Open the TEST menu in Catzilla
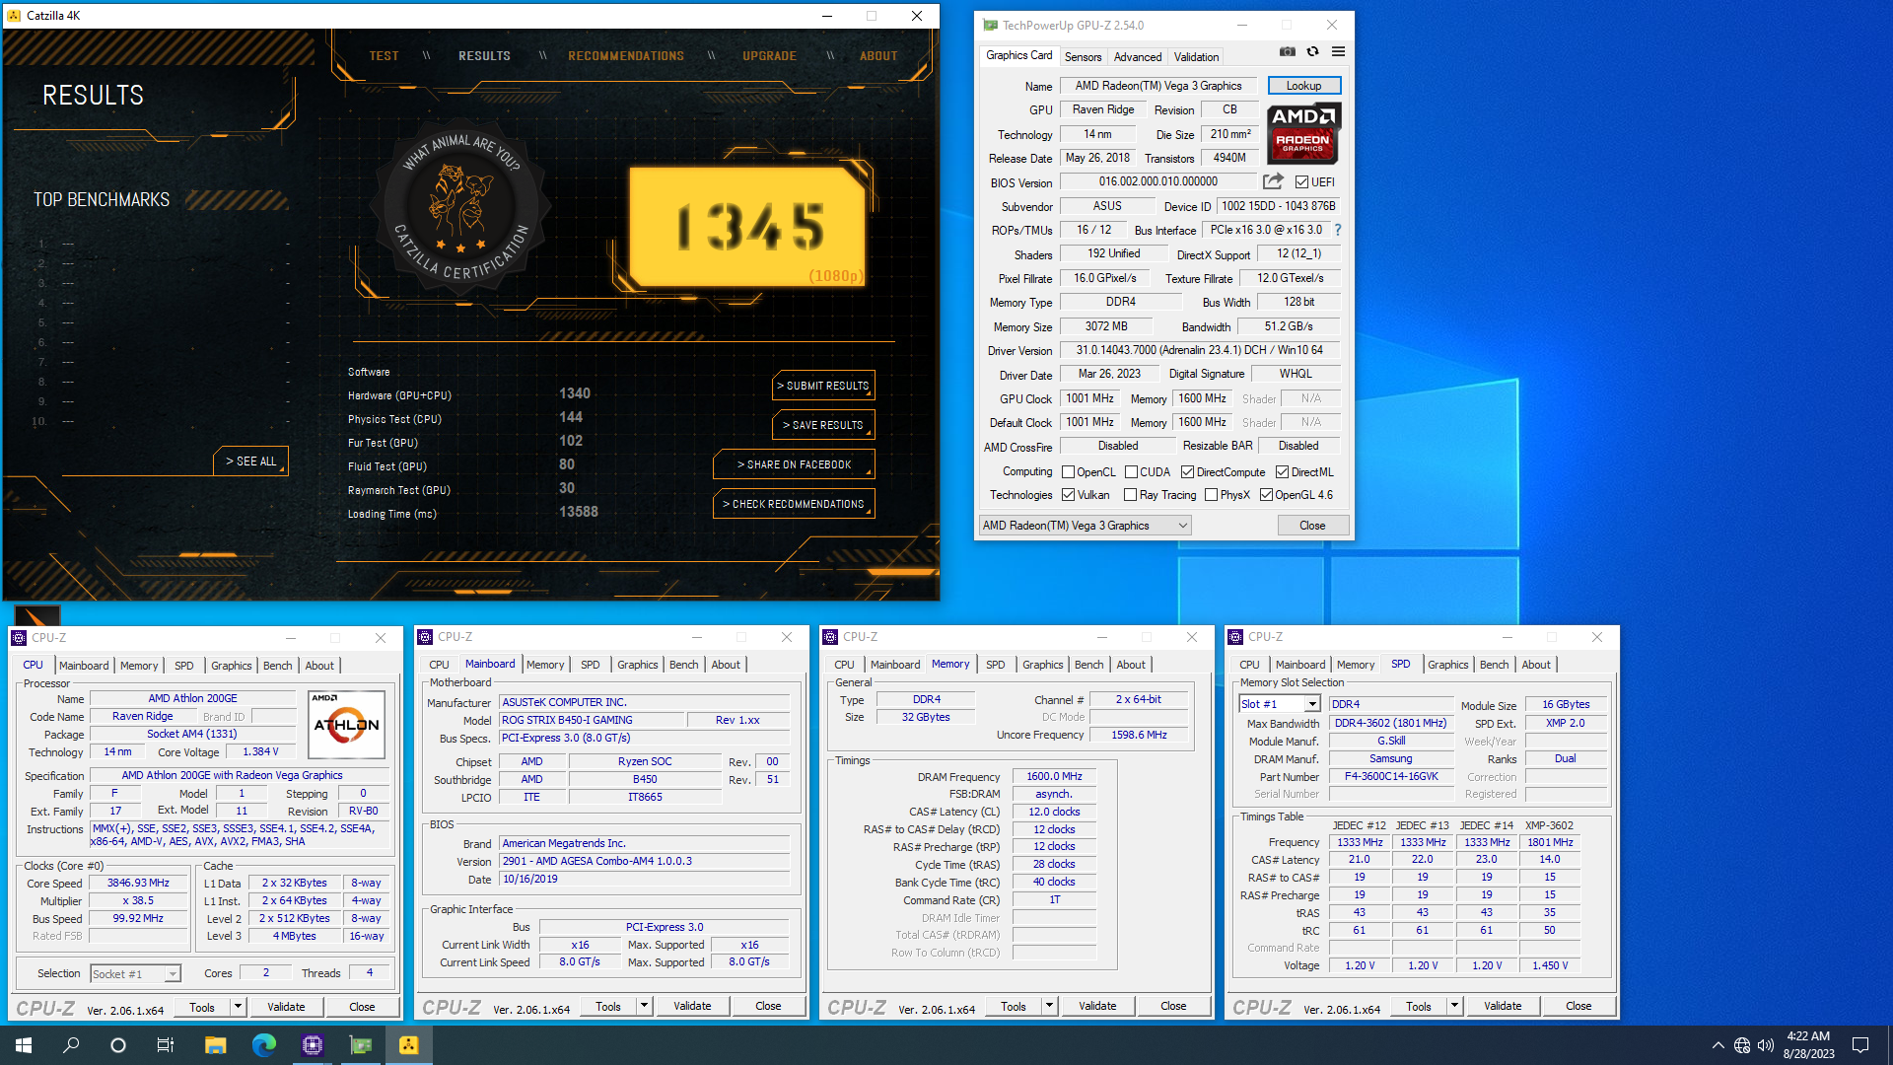Image resolution: width=1893 pixels, height=1065 pixels. [x=384, y=56]
